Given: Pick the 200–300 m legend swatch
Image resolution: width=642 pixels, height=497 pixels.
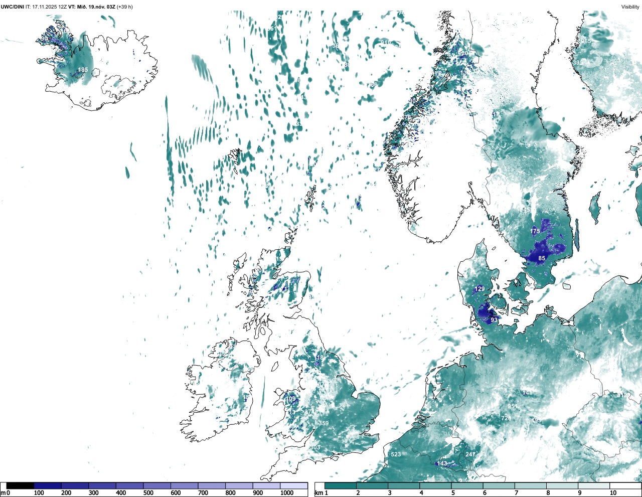Looking at the screenshot, I should point(75,486).
